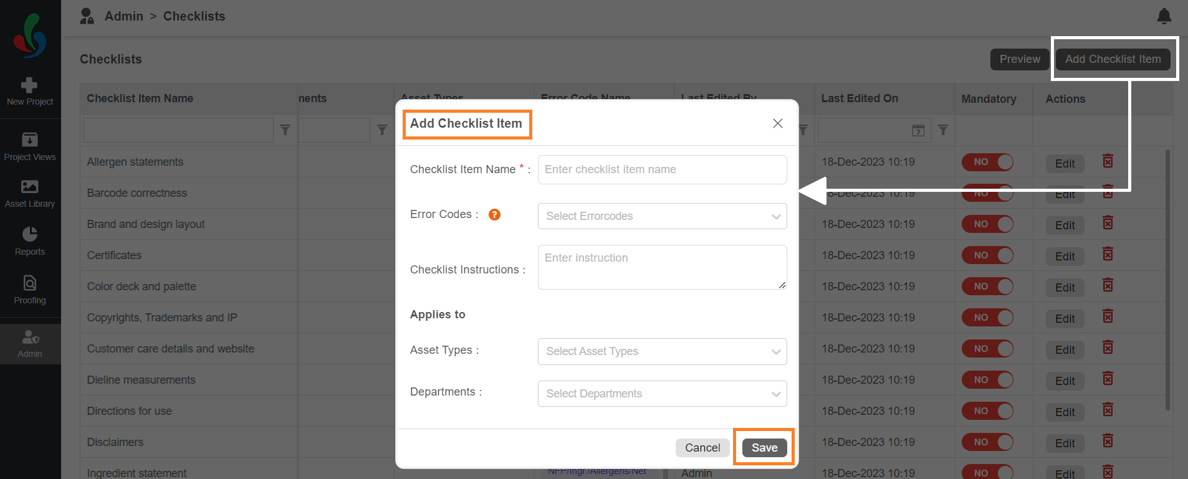
Task: Expand the Select Errorcodes dropdown
Action: pyautogui.click(x=662, y=216)
